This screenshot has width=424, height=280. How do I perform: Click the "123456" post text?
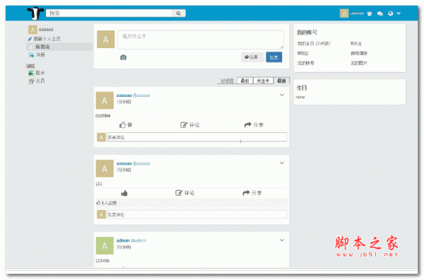[102, 261]
